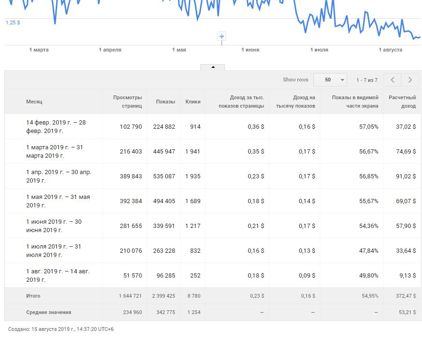Click the 1 апреля label on chart axis

tap(110, 50)
